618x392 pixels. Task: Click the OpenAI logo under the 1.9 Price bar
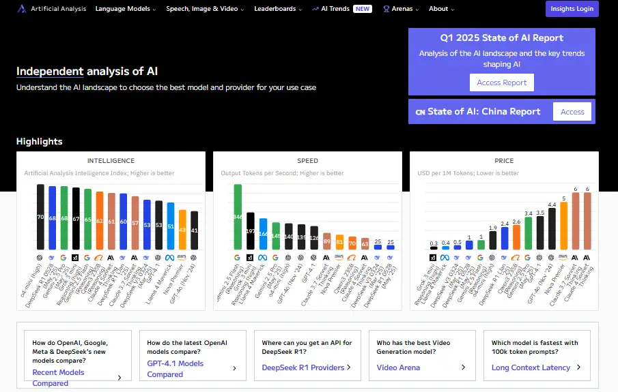492,258
